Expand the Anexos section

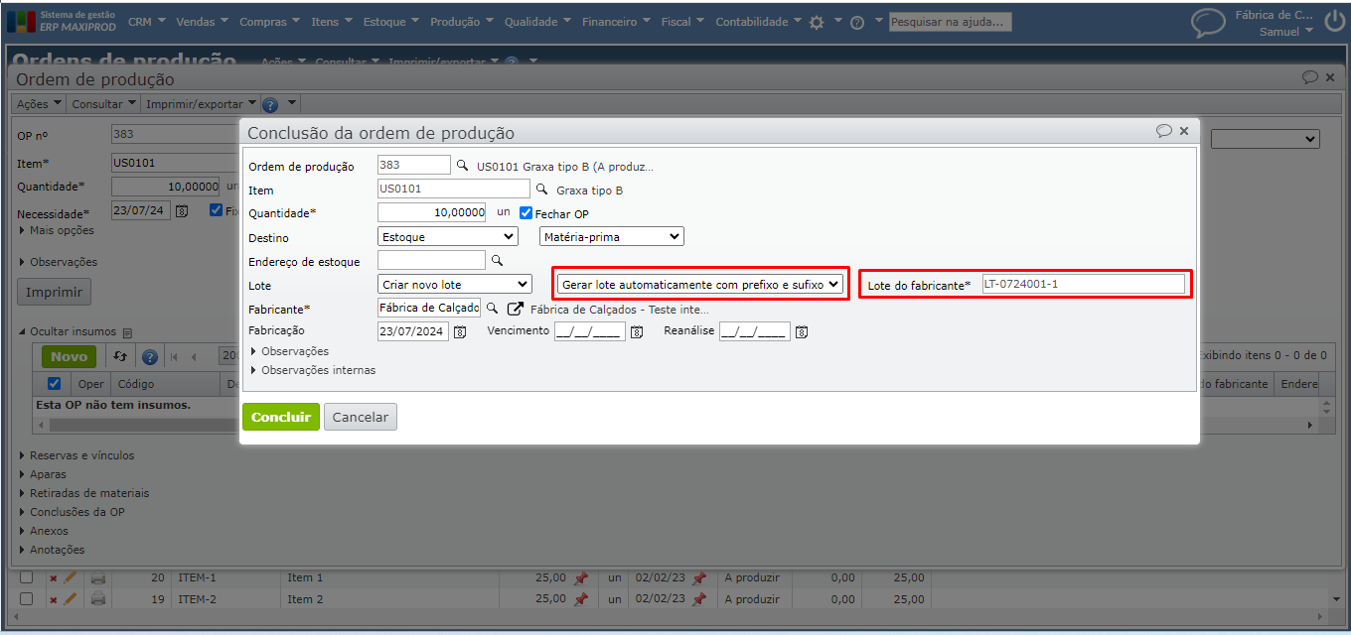coord(44,531)
